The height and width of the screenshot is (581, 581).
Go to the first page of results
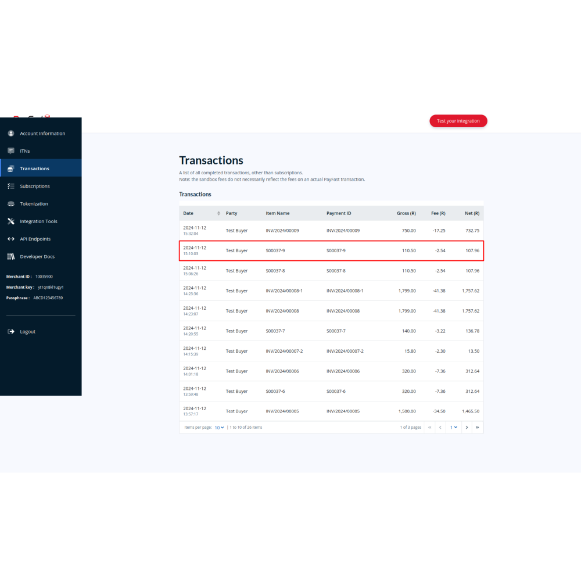click(430, 428)
